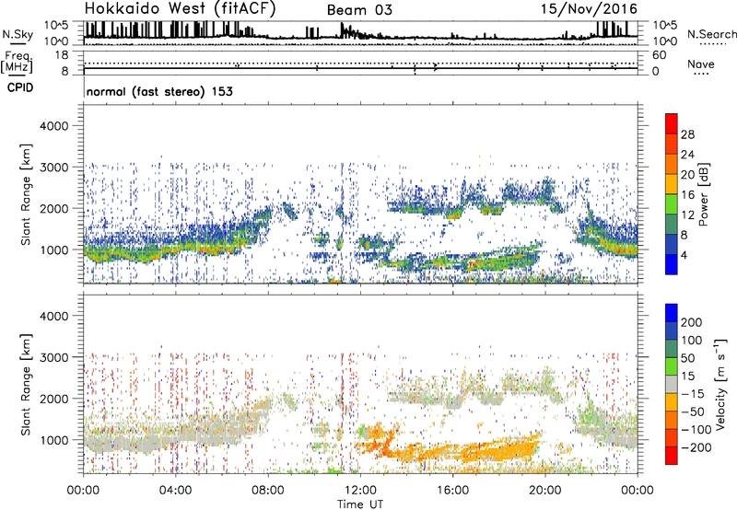
Task: Click power echo band near 2000 km at 16:00
Action: click(451, 212)
